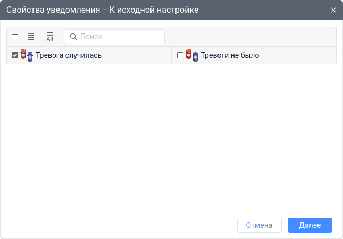Image resolution: width=343 pixels, height=239 pixels.
Task: Select the "Тревоги не было" label text
Action: (230, 55)
